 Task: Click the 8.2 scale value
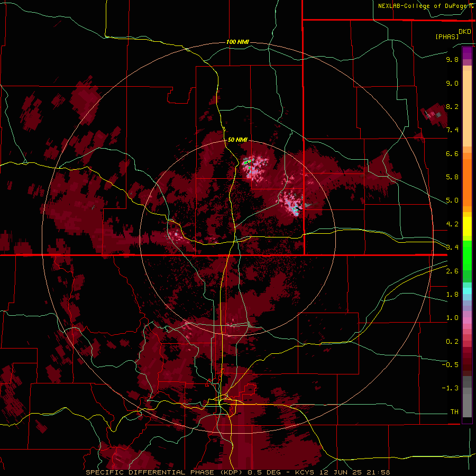click(452, 106)
